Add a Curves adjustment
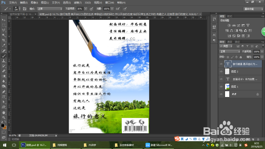The width and height of the screenshot is (265, 149). pos(239,25)
